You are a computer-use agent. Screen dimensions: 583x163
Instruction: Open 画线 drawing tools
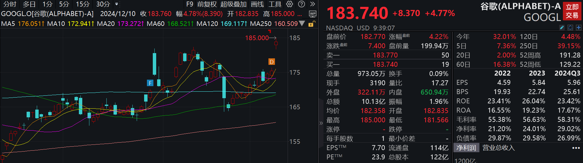(257, 4)
